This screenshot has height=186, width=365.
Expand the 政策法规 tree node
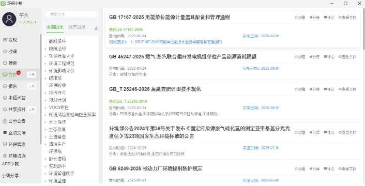[x=45, y=49]
